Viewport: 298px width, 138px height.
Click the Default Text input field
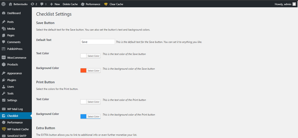pyautogui.click(x=98, y=42)
